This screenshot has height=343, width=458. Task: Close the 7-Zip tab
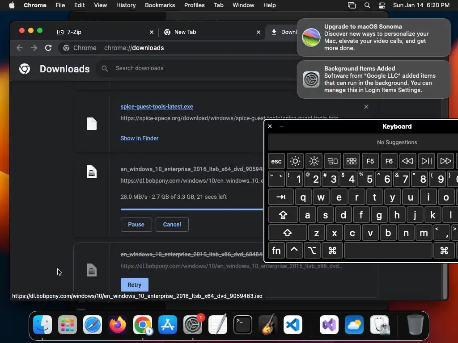click(152, 32)
